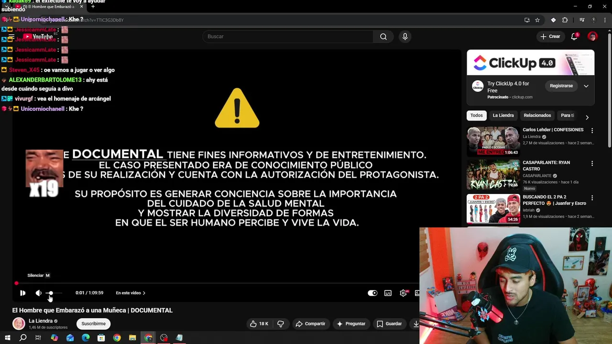Open Chrome media controls music icon
Image resolution: width=612 pixels, height=344 pixels.
[582, 20]
